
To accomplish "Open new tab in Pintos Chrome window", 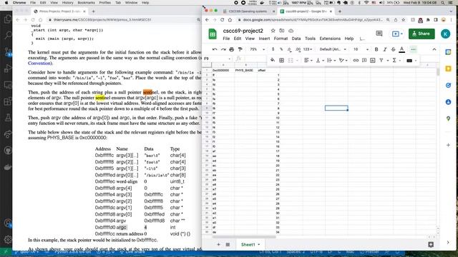I will point(94,11).
